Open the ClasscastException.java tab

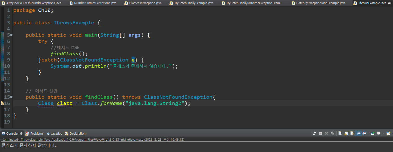pyautogui.click(x=145, y=3)
